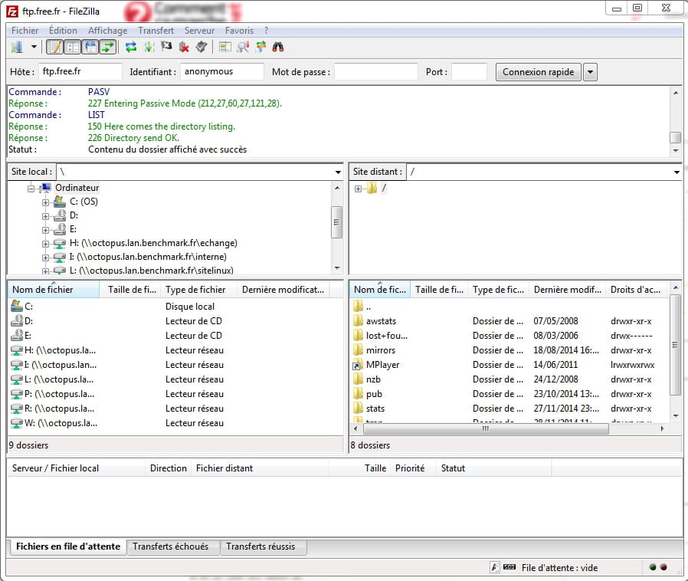Click the encryption status icon in status bar
Viewport: 688px width, 581px height.
pos(494,567)
